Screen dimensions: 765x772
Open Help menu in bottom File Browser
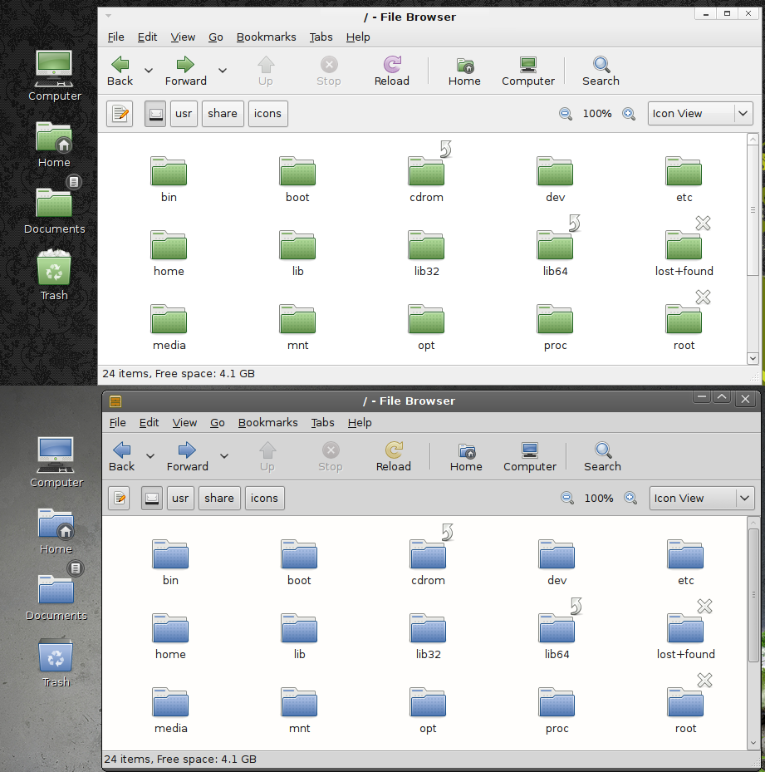coord(360,422)
